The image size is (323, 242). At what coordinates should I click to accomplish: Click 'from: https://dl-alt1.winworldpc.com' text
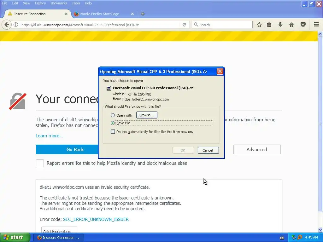coord(141,99)
